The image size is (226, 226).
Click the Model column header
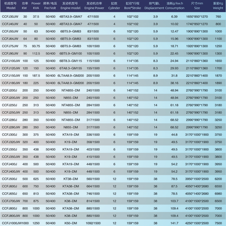(x=11, y=6)
